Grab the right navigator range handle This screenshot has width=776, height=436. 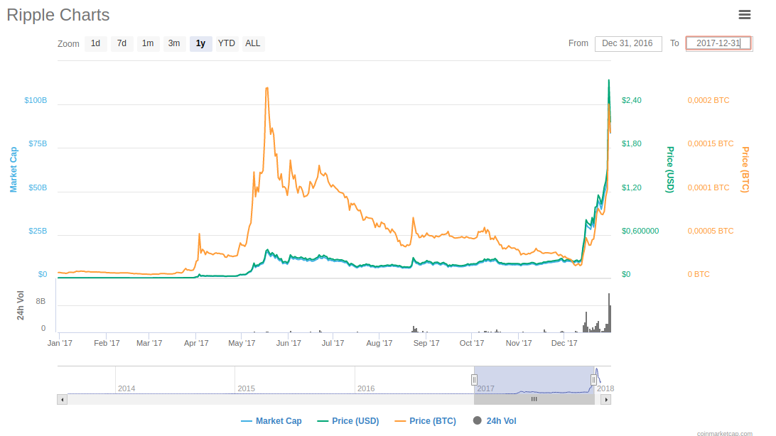click(x=593, y=380)
